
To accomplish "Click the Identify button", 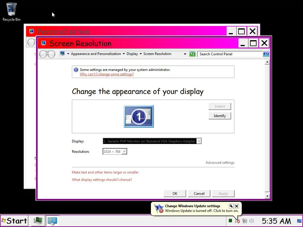I will pyautogui.click(x=220, y=116).
